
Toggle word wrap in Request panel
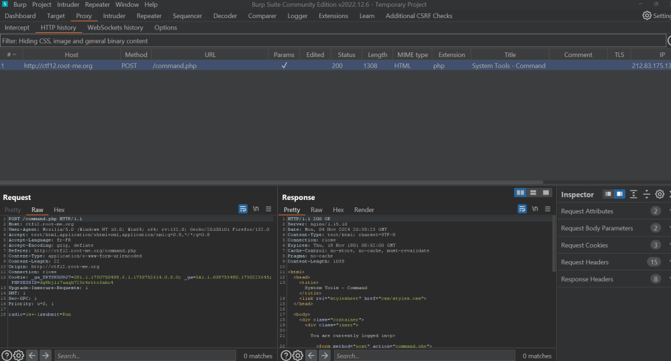click(243, 209)
